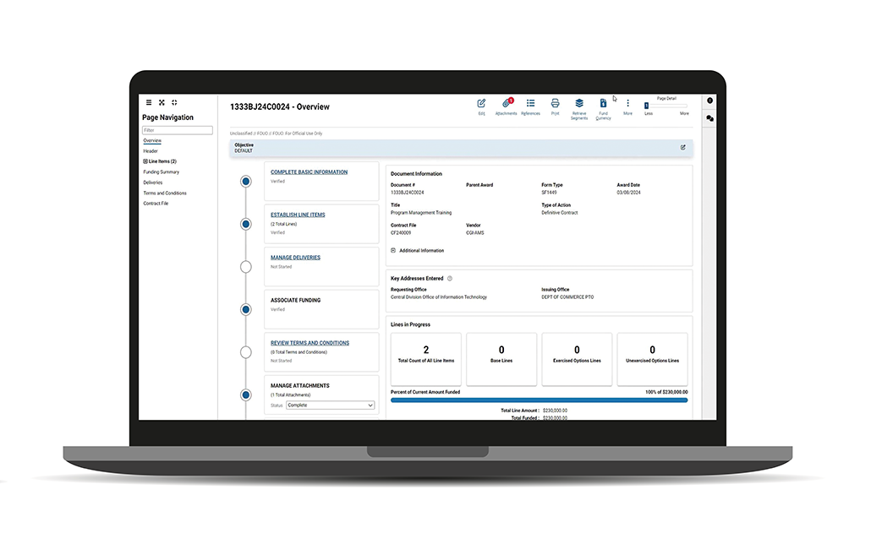Open the attachment Status dropdown
This screenshot has width=871, height=555.
(330, 405)
